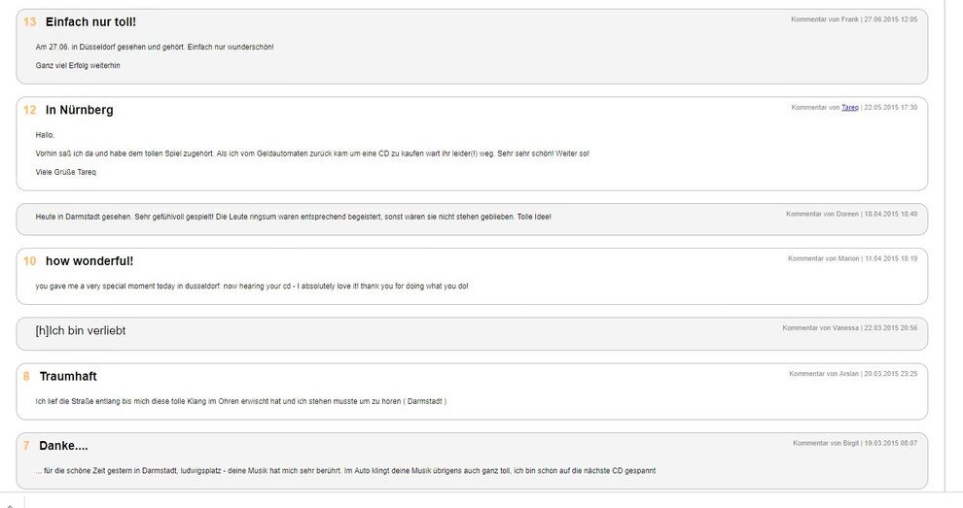The image size is (963, 508).
Task: Click the 'Viele Grüße Tareq' sign-off text
Action: coord(66,172)
